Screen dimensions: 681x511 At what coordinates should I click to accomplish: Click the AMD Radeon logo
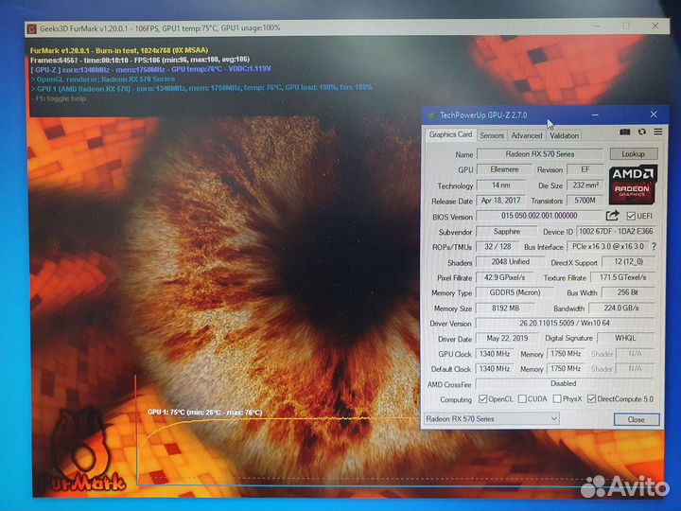[633, 185]
